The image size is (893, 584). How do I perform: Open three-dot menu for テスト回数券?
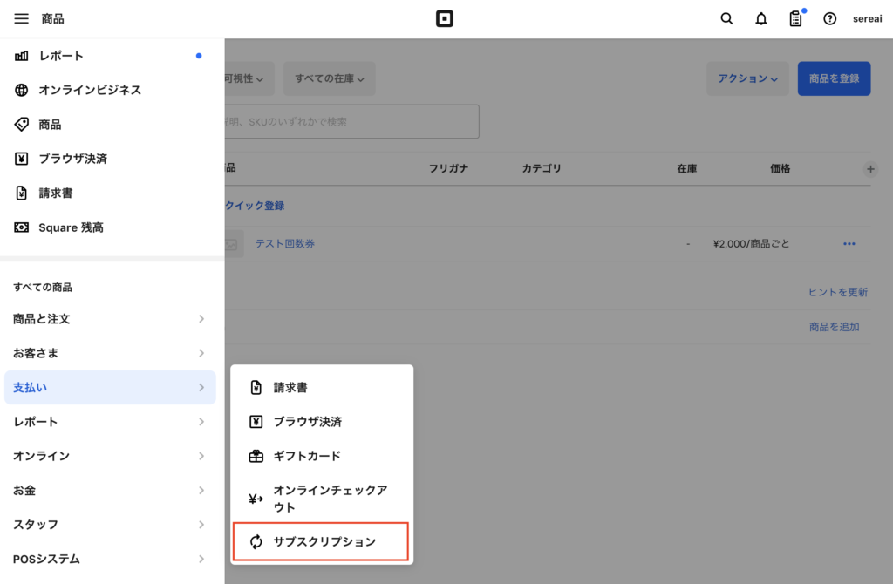(849, 244)
